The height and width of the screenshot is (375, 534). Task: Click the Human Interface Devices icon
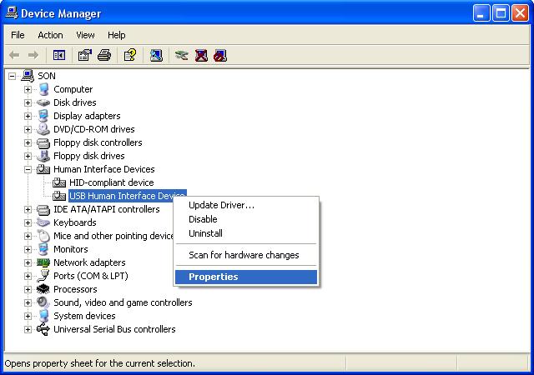click(43, 169)
